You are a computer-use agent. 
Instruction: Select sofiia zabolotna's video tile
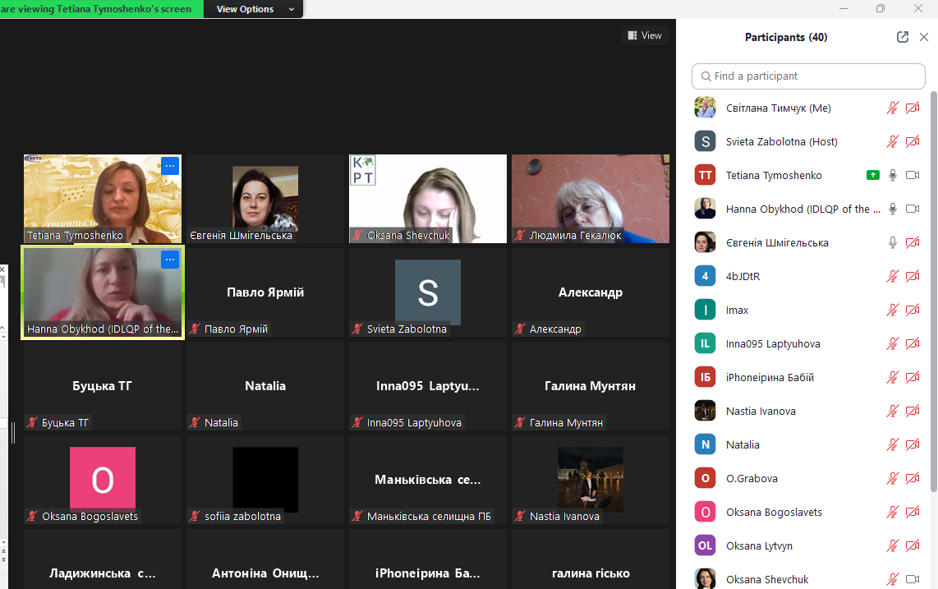[265, 480]
